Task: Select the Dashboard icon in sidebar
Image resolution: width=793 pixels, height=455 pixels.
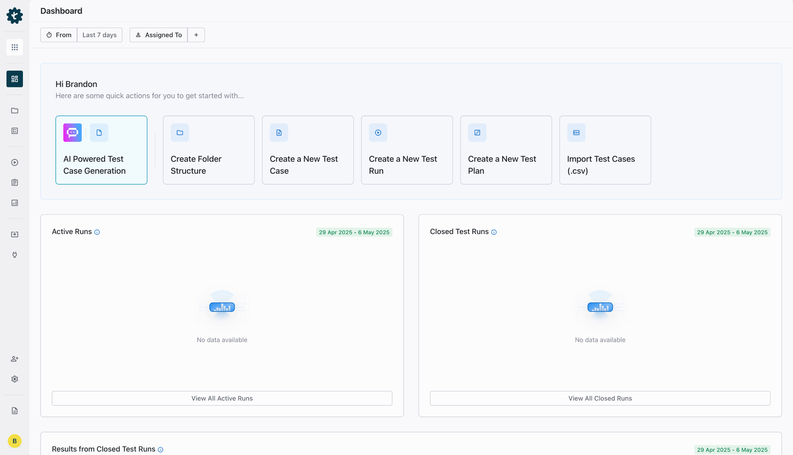Action: 15,79
